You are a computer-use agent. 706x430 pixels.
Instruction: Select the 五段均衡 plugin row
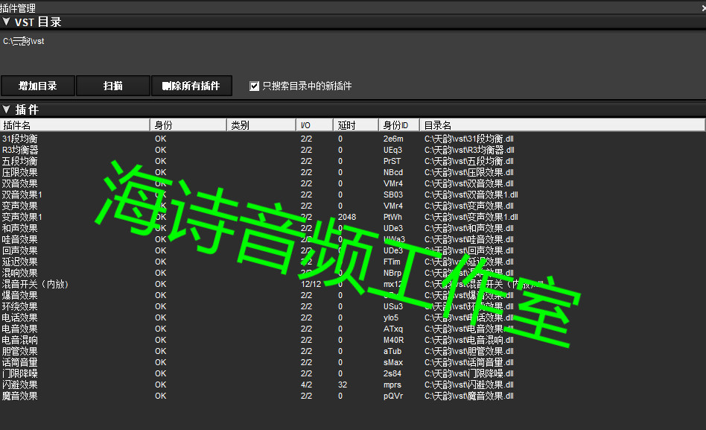pyautogui.click(x=353, y=162)
